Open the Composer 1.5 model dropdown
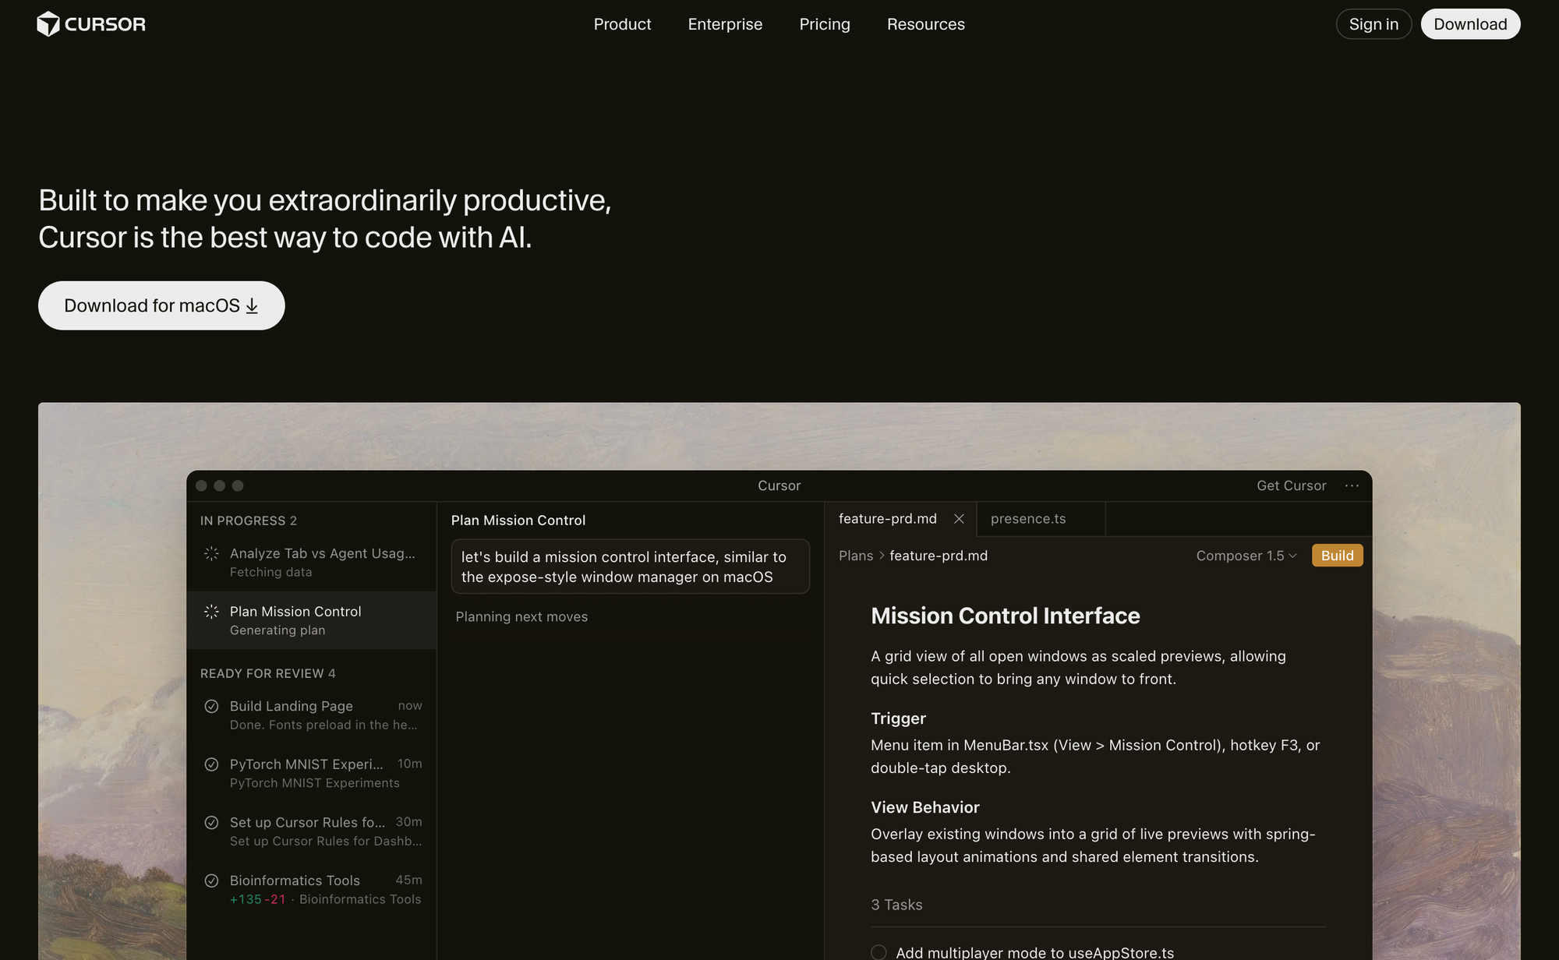This screenshot has width=1559, height=960. [1246, 556]
